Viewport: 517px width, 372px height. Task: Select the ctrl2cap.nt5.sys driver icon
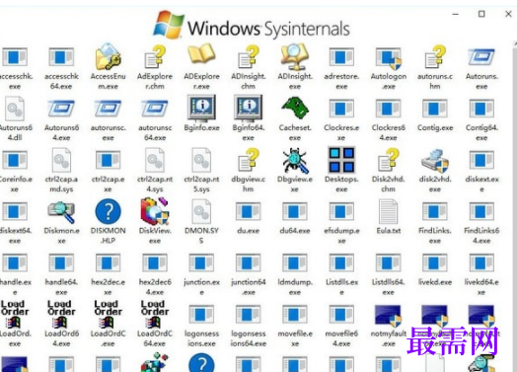coord(201,160)
